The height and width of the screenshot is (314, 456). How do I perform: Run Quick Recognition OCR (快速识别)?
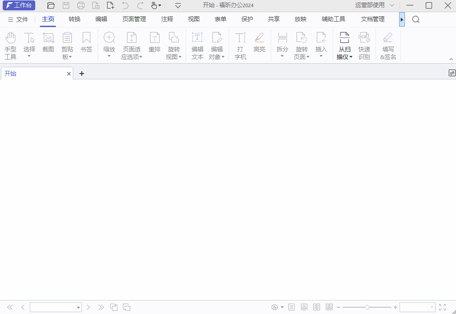[364, 44]
